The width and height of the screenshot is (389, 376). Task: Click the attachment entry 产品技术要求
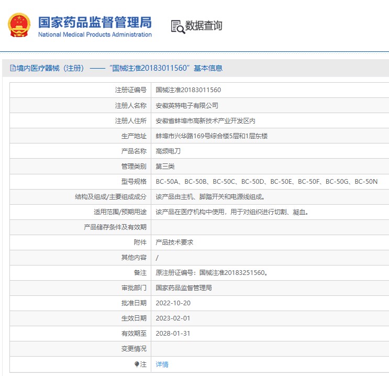[174, 242]
